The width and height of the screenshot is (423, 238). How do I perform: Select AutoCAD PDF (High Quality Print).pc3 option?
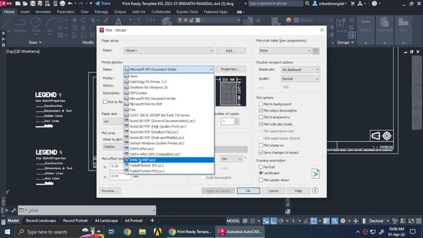pos(169,126)
